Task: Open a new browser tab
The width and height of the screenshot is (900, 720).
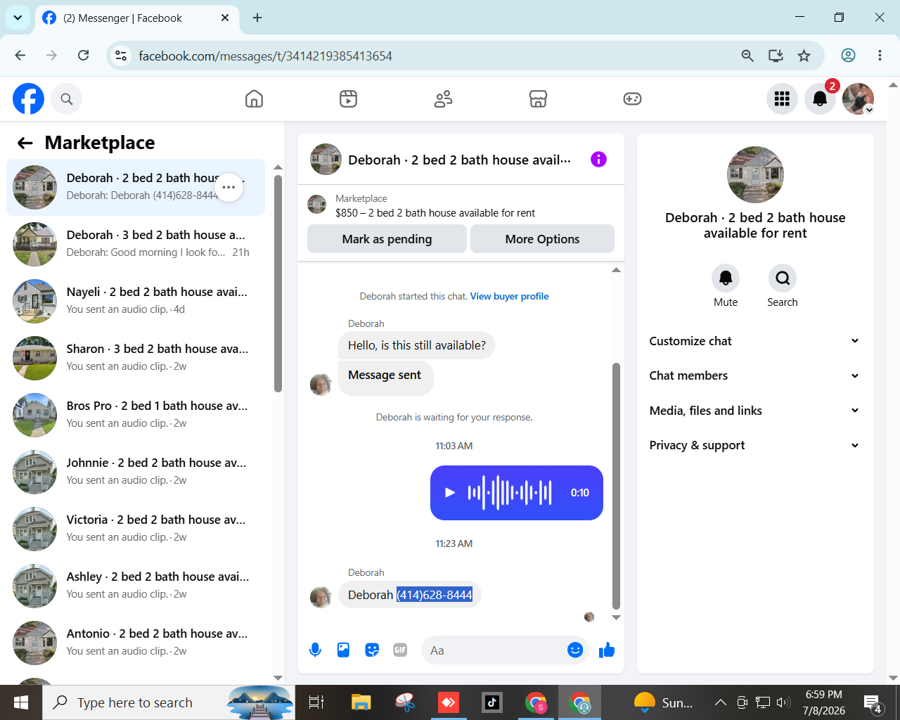Action: (257, 18)
